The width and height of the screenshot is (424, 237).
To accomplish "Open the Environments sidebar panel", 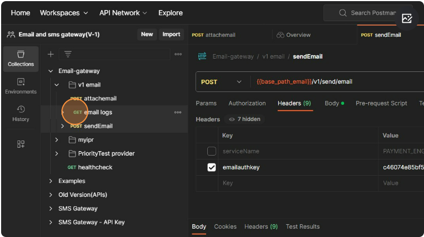I will (x=21, y=86).
